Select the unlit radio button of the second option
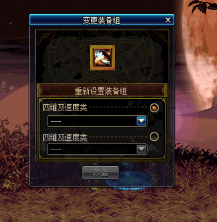The height and width of the screenshot is (222, 217). pyautogui.click(x=154, y=136)
